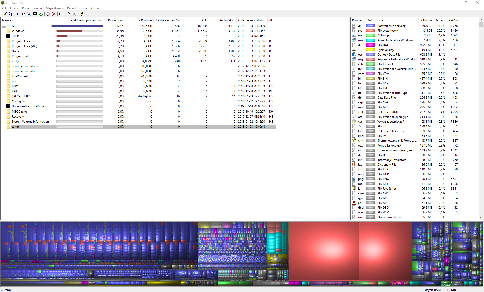Screen dimensions: 484x292
Task: Expand the Windows folder tree node
Action: [4, 31]
